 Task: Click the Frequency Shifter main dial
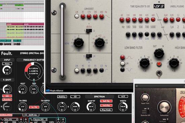point(34,71)
